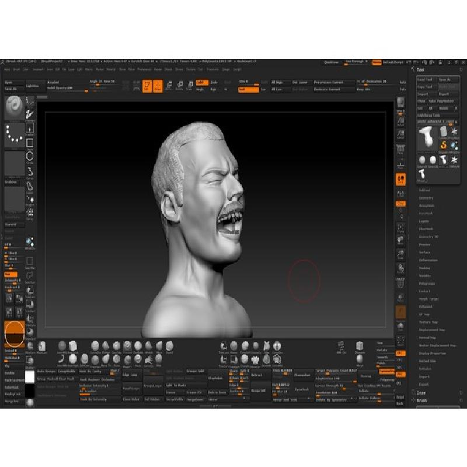The image size is (467, 467).
Task: Expand the Geometry section in Tool palette
Action: point(426,198)
